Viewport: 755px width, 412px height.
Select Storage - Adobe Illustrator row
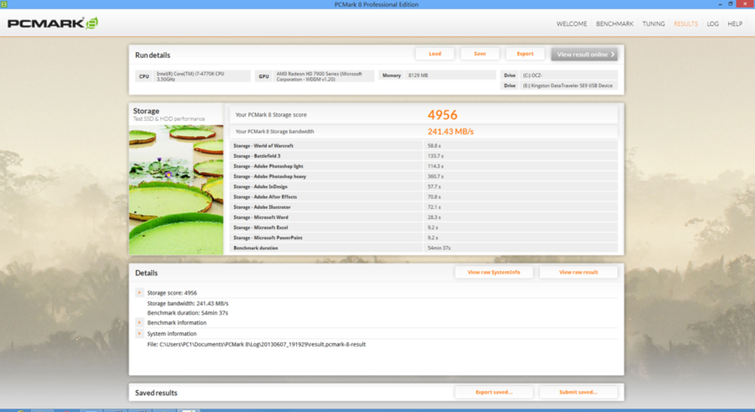click(x=424, y=207)
